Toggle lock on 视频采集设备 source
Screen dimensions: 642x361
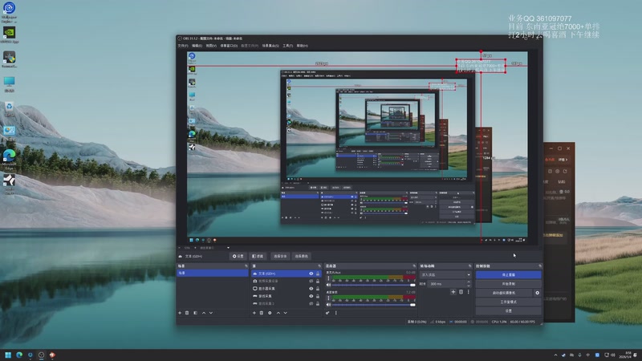point(318,281)
